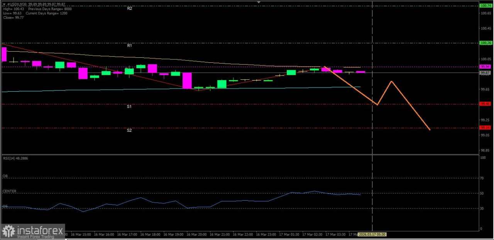Click the highlighted 2026.03.17 05:30 timestamp

(371, 234)
